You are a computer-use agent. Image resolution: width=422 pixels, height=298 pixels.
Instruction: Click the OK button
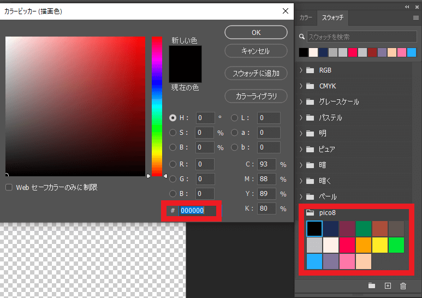pyautogui.click(x=256, y=33)
